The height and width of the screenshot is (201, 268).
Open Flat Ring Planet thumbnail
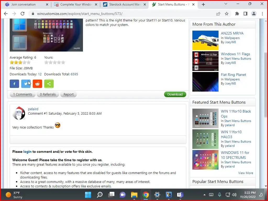tap(205, 82)
